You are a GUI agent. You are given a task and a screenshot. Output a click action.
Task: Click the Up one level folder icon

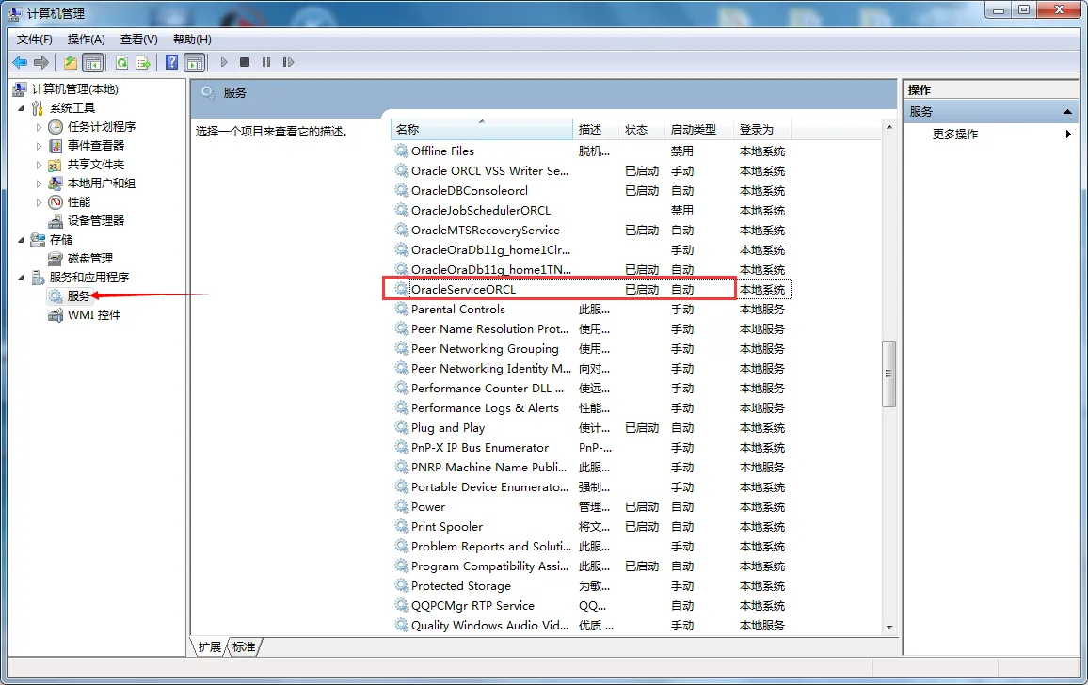(x=71, y=62)
